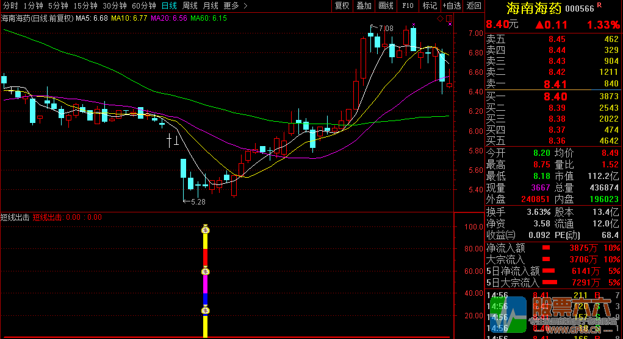Toggle the 叠加 overlay option
The height and width of the screenshot is (339, 623).
coord(364,5)
